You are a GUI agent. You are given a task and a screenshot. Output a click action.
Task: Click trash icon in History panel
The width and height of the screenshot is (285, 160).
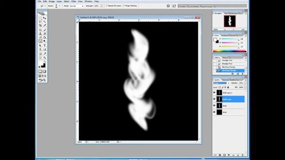(242, 74)
